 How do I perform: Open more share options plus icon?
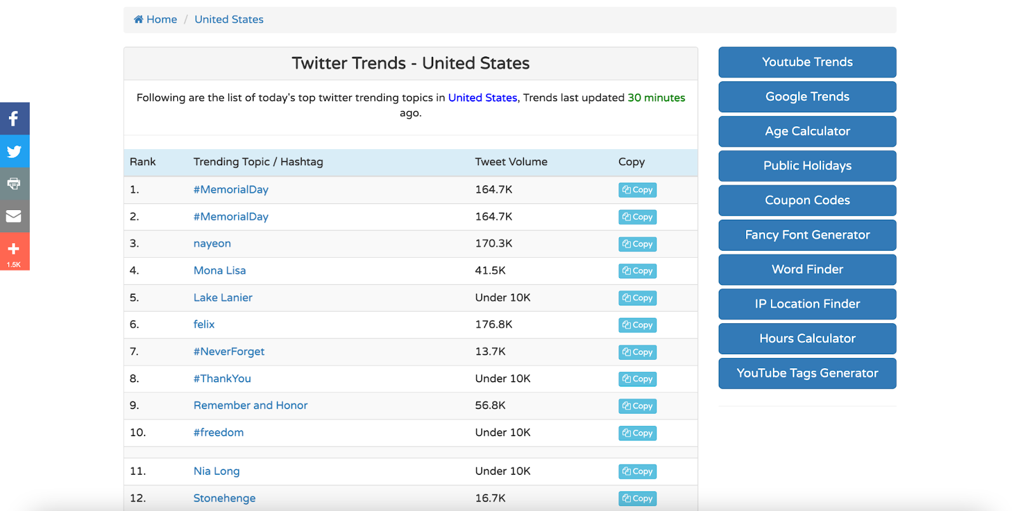(x=14, y=252)
